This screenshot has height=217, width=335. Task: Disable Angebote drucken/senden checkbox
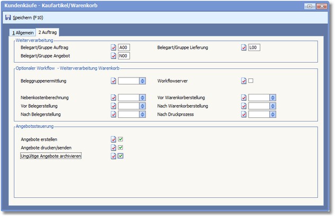coord(121,147)
